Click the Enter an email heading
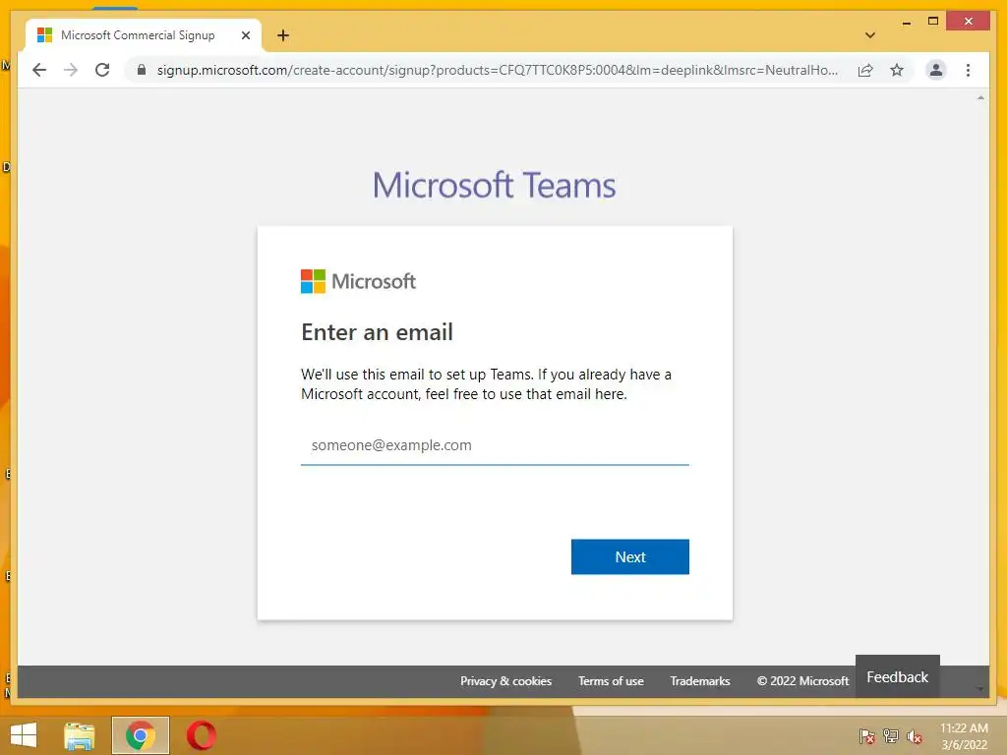Image resolution: width=1007 pixels, height=755 pixels. pyautogui.click(x=377, y=332)
